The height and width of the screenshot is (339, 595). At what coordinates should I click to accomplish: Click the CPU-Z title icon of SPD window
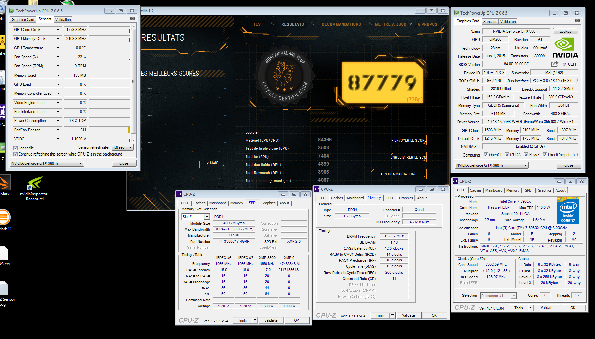pos(179,194)
